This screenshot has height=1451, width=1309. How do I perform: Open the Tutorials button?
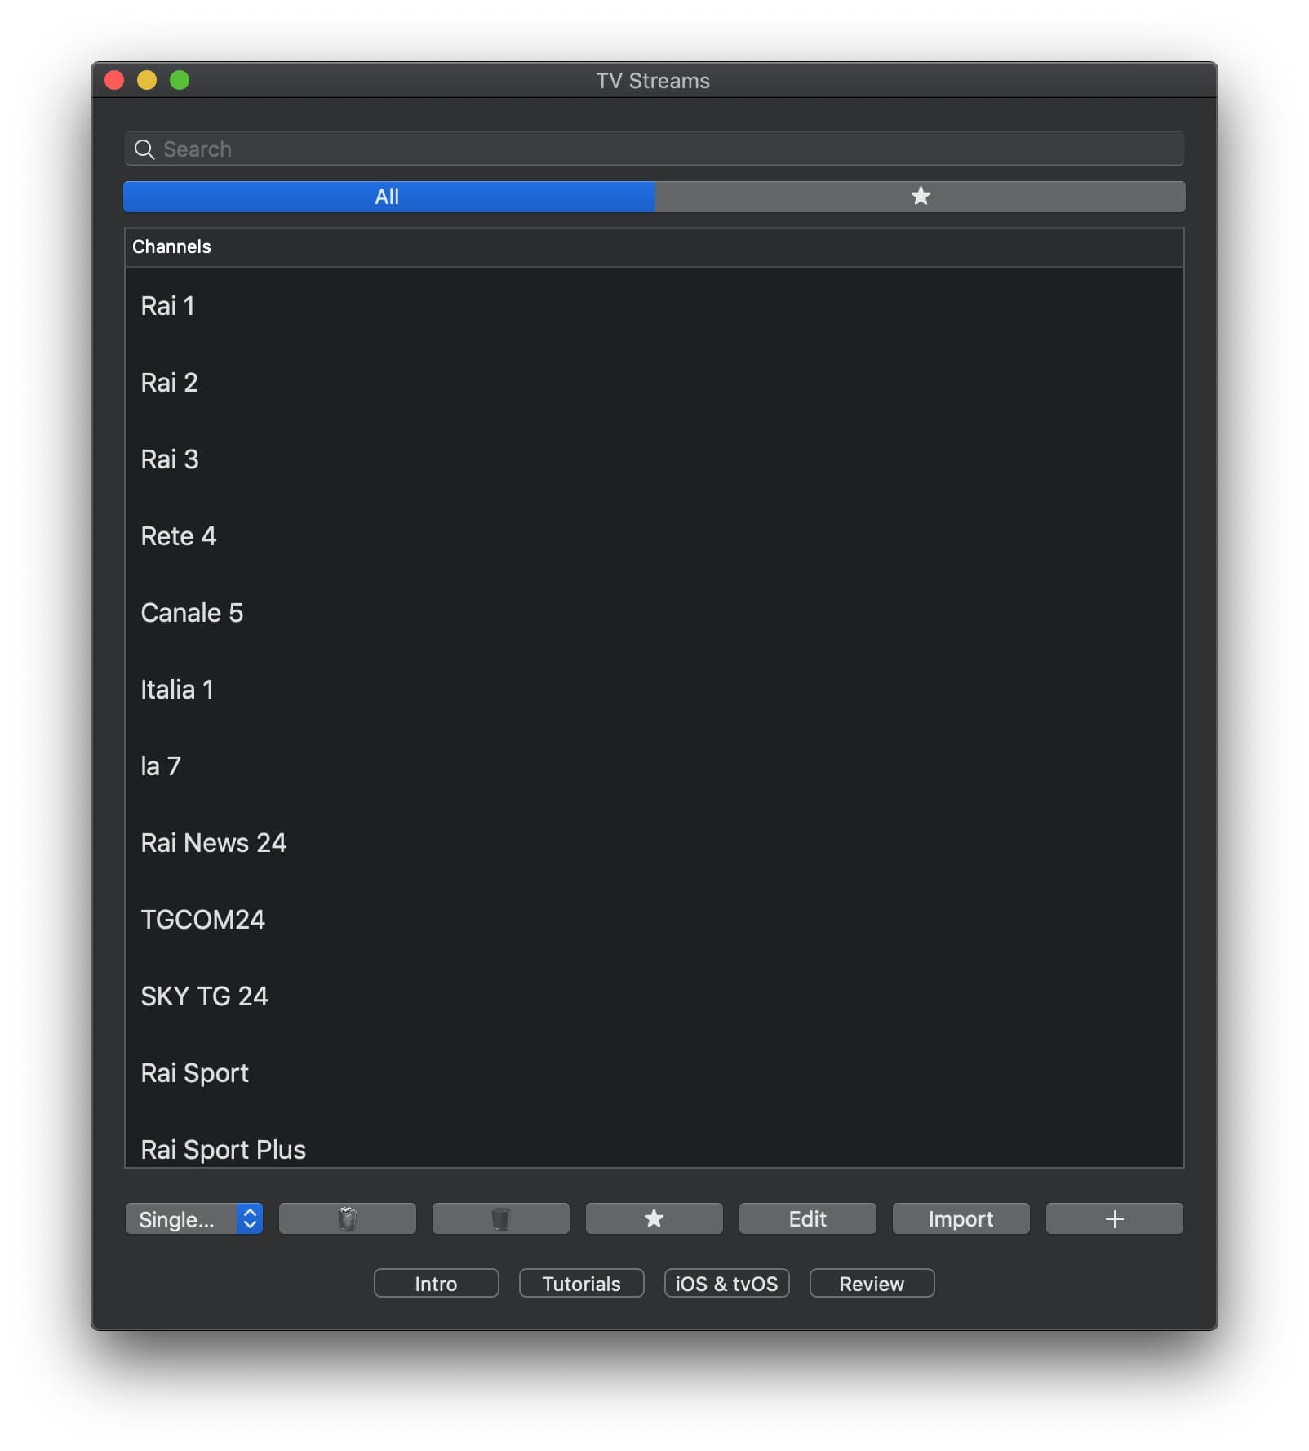click(581, 1283)
